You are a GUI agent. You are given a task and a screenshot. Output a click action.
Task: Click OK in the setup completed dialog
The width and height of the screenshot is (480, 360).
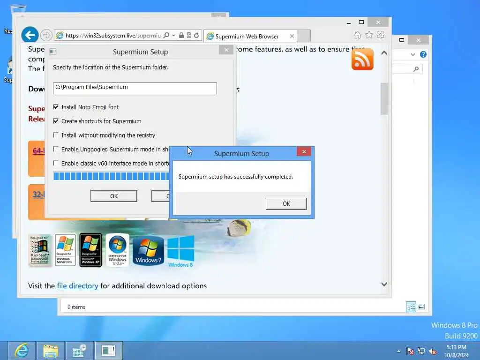tap(286, 203)
